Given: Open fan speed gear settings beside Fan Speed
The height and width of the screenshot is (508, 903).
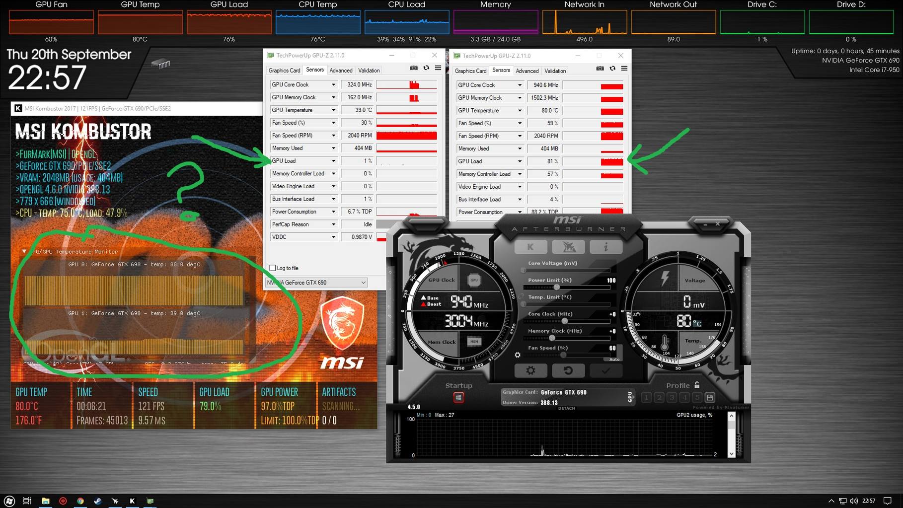Looking at the screenshot, I should tap(518, 355).
